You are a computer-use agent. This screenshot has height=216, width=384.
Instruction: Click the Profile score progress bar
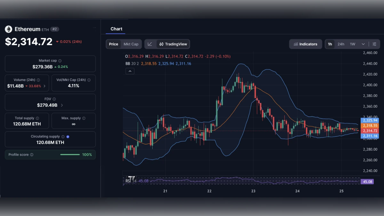pos(70,155)
